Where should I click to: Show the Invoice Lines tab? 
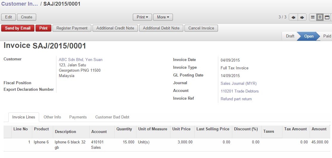pyautogui.click(x=24, y=117)
